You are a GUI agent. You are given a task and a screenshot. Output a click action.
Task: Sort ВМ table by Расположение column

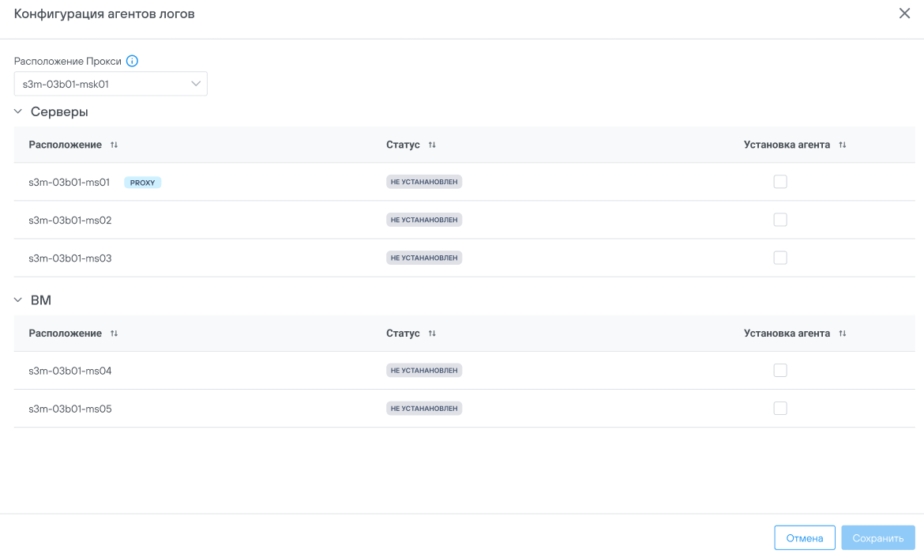coord(114,334)
